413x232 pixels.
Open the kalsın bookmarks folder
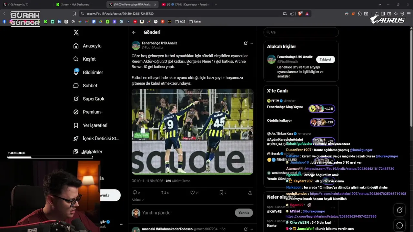point(195,22)
